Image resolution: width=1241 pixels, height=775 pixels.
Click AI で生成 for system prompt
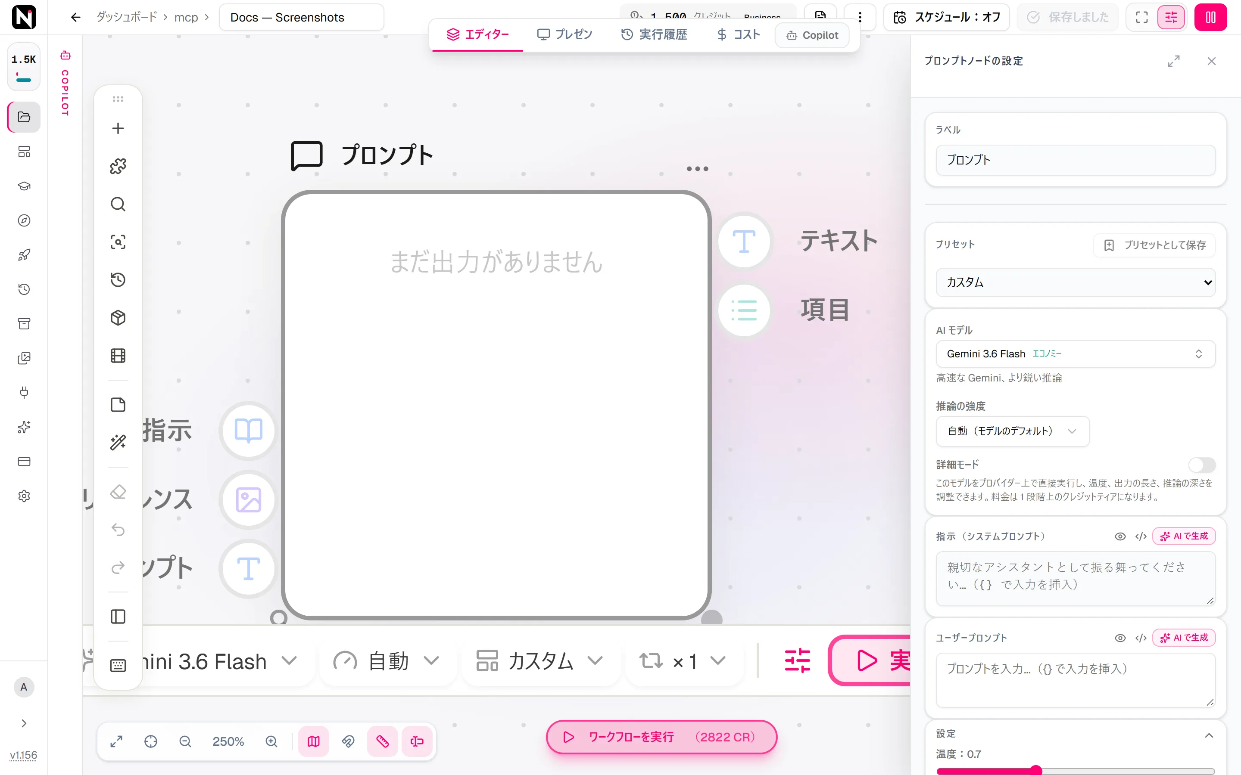point(1184,536)
